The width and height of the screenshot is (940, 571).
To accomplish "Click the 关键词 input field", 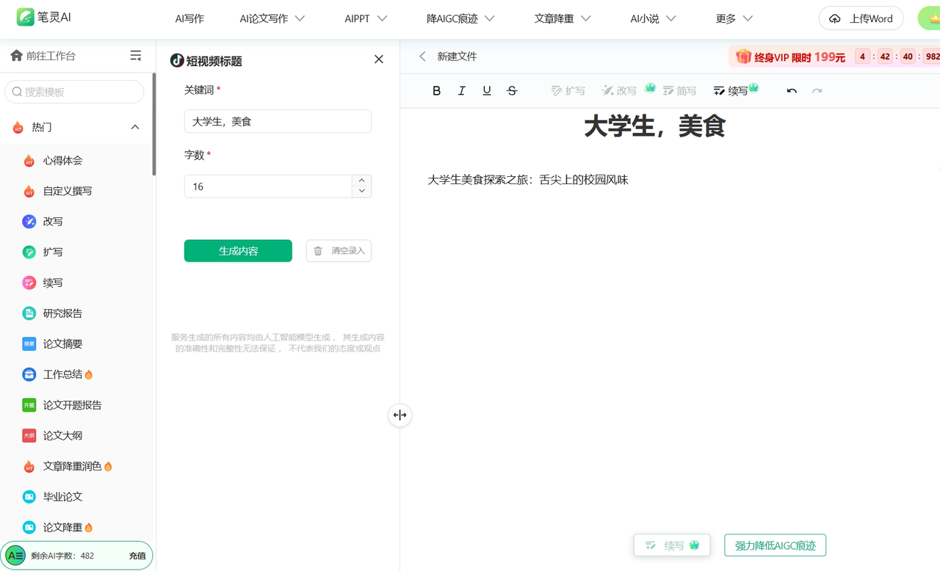I will click(x=278, y=122).
